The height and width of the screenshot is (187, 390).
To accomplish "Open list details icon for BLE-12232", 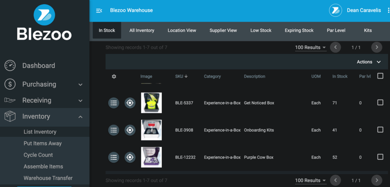I will click(x=113, y=157).
